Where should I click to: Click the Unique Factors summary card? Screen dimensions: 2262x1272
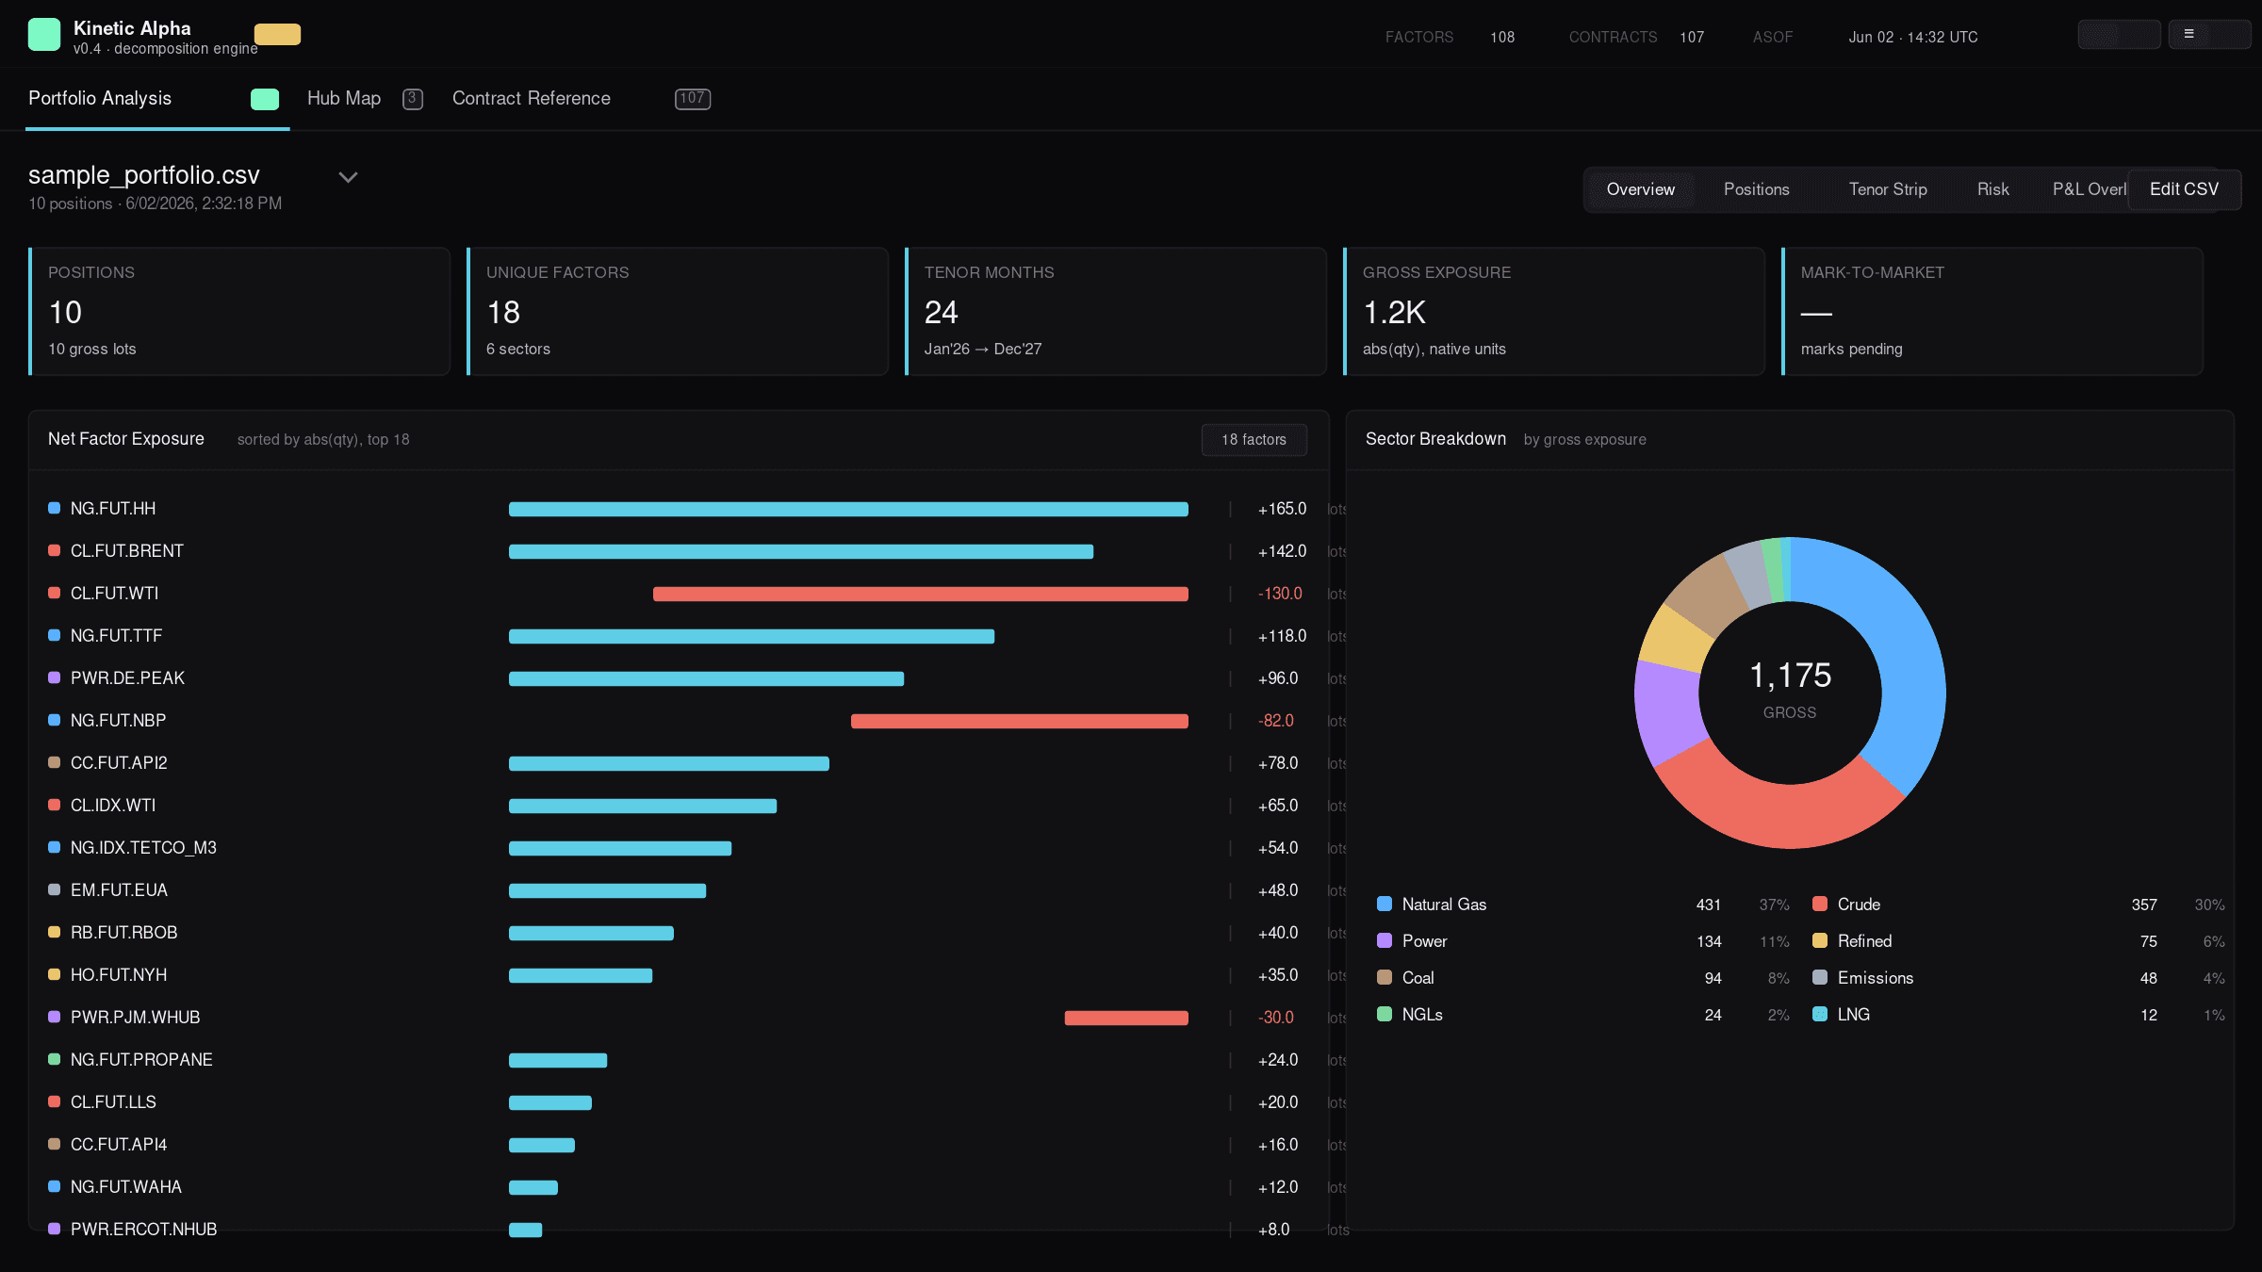(x=678, y=312)
